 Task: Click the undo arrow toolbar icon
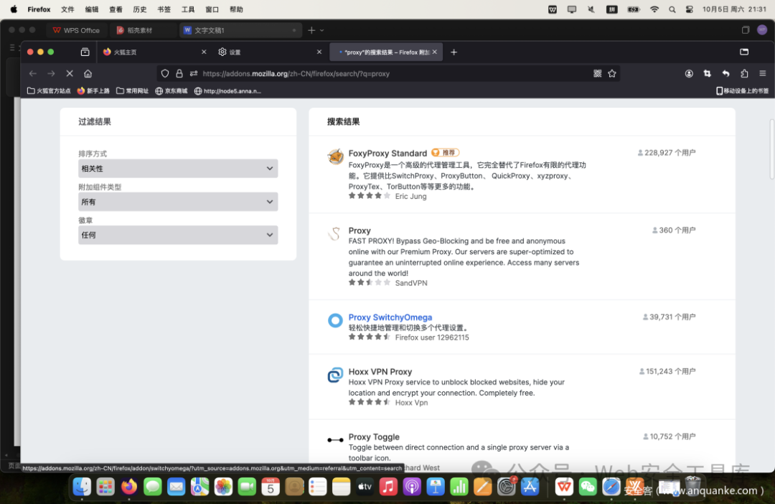point(725,74)
